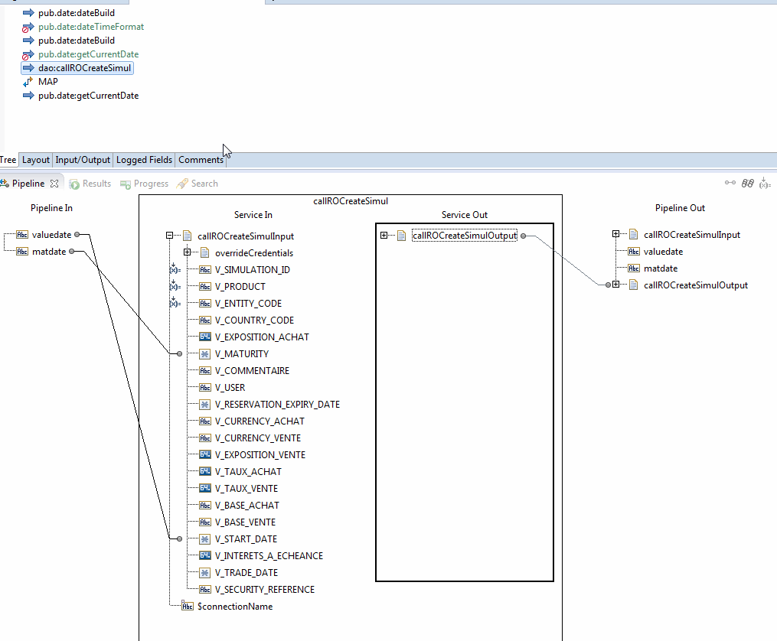Click the numeric type icon of V_EXPOSITION_ACHAT
The image size is (777, 641).
coord(205,337)
